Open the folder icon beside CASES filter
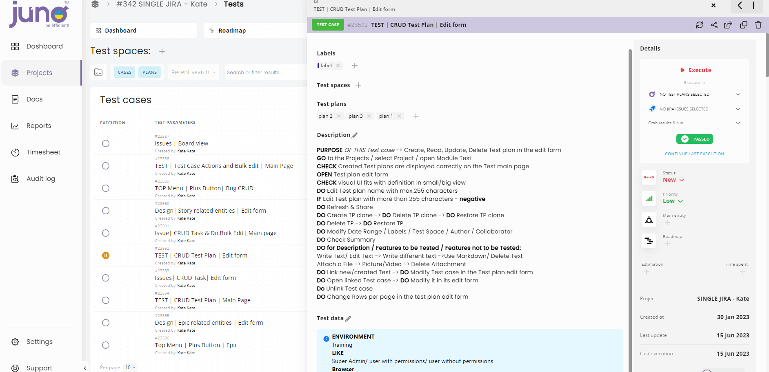The height and width of the screenshot is (372, 769). coord(98,72)
